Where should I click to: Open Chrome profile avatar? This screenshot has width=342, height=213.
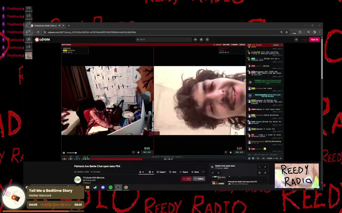click(314, 32)
